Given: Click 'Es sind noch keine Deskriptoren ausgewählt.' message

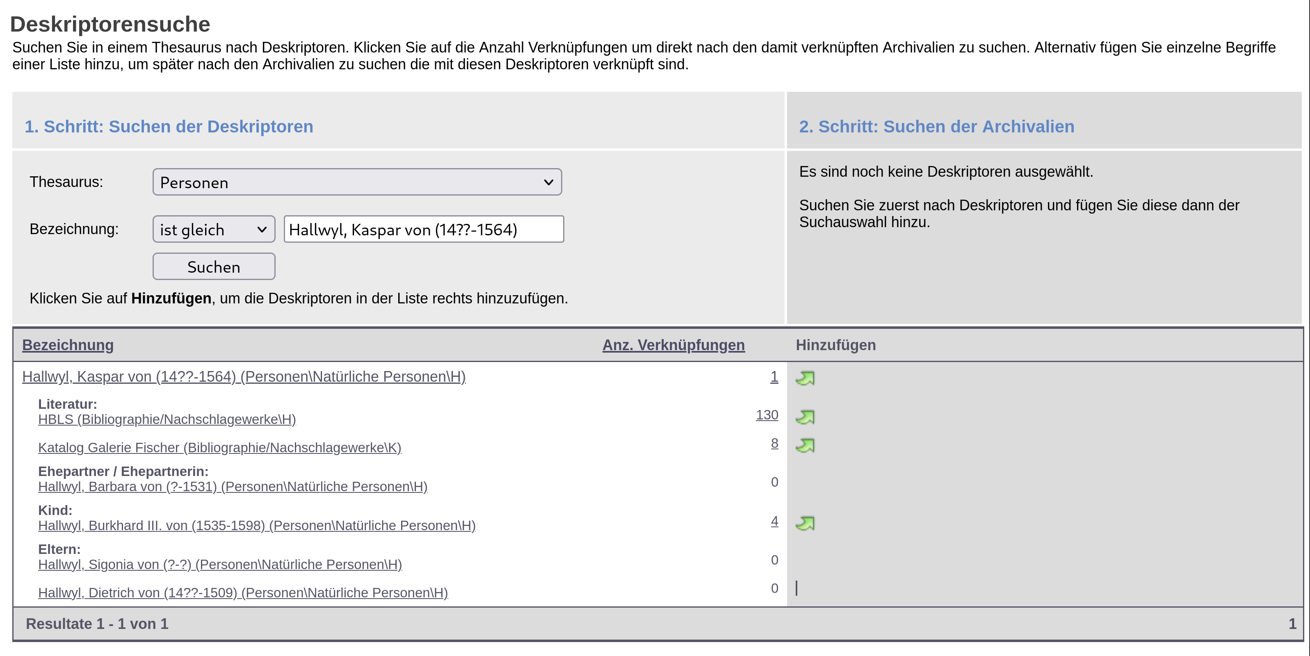Looking at the screenshot, I should (946, 172).
